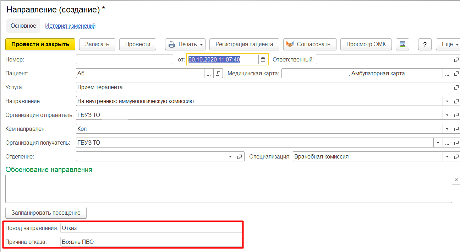Open the Специализация dropdown list
The height and width of the screenshot is (252, 460).
(x=447, y=157)
